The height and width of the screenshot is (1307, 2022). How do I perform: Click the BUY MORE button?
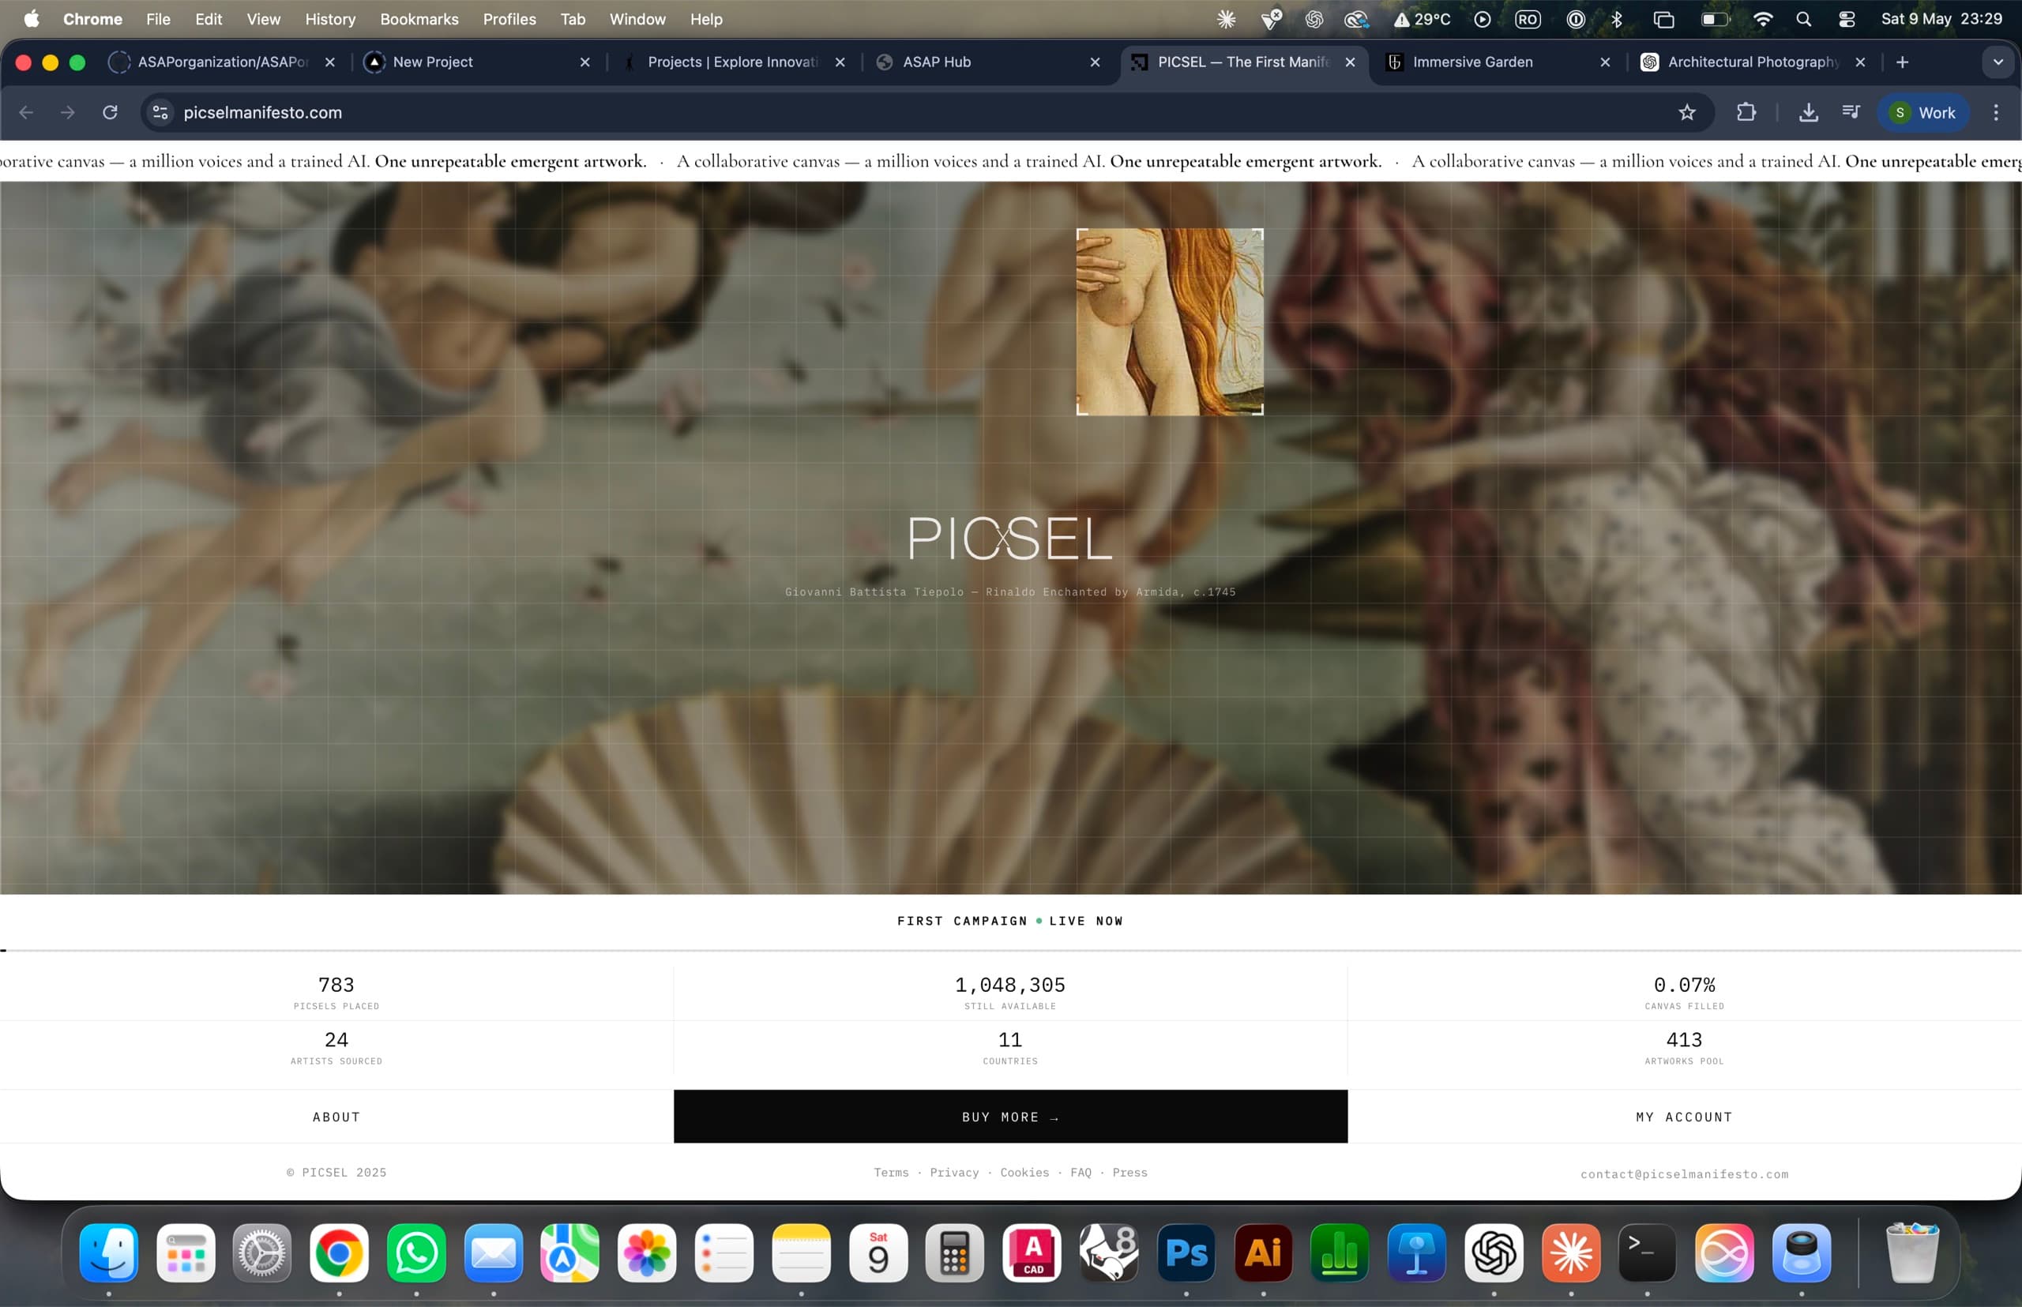coord(1010,1117)
